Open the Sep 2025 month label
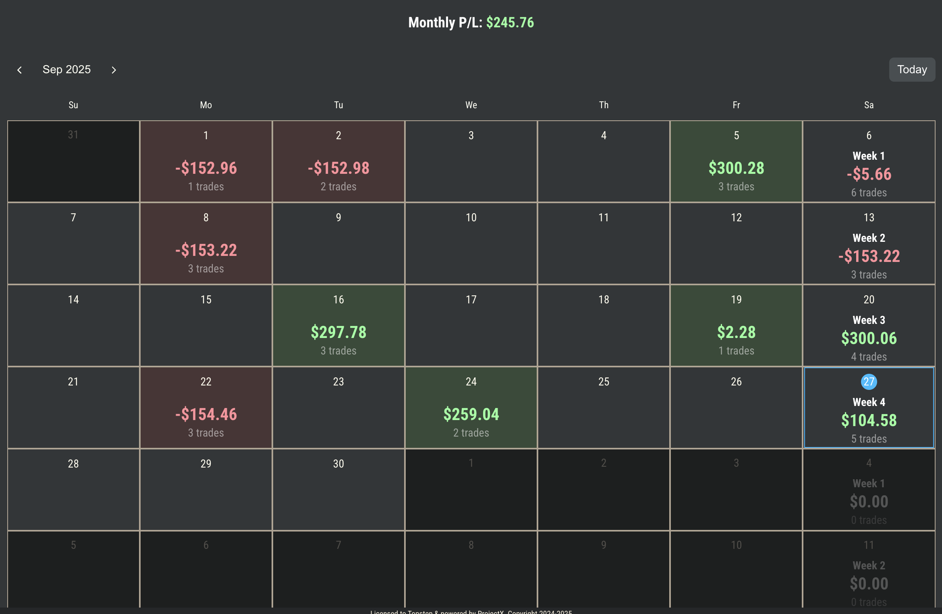 (x=66, y=70)
